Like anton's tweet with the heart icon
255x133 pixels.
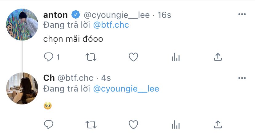point(133,57)
